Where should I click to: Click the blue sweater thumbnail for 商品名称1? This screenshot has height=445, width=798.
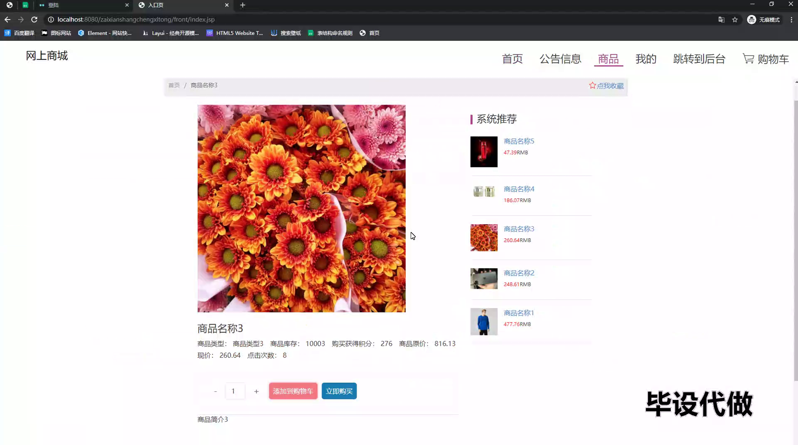coord(484,322)
